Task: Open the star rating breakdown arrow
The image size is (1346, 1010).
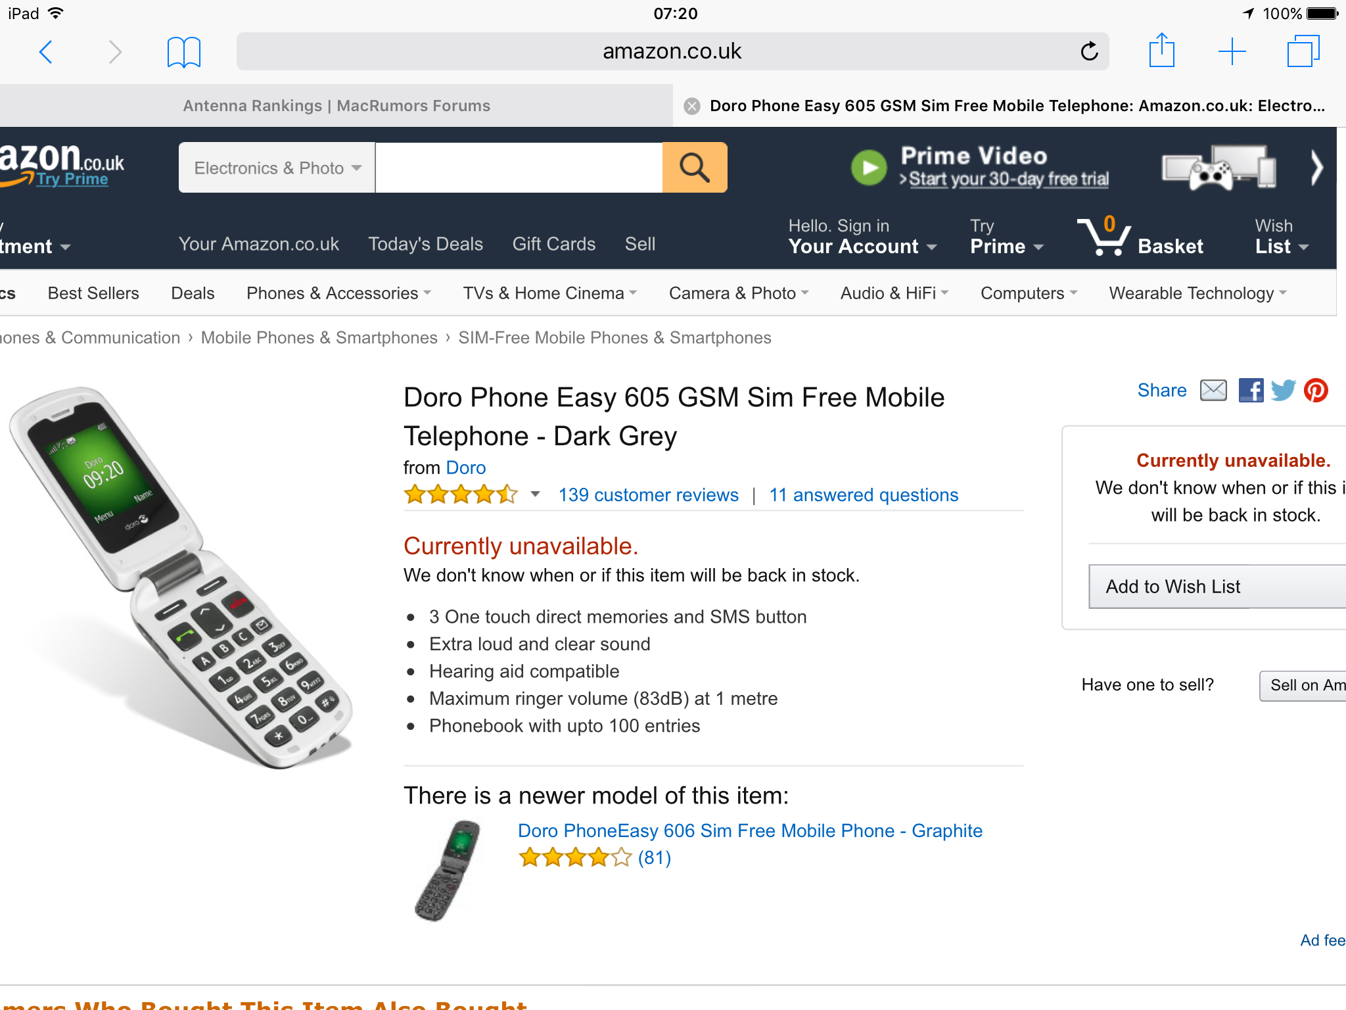Action: point(535,494)
